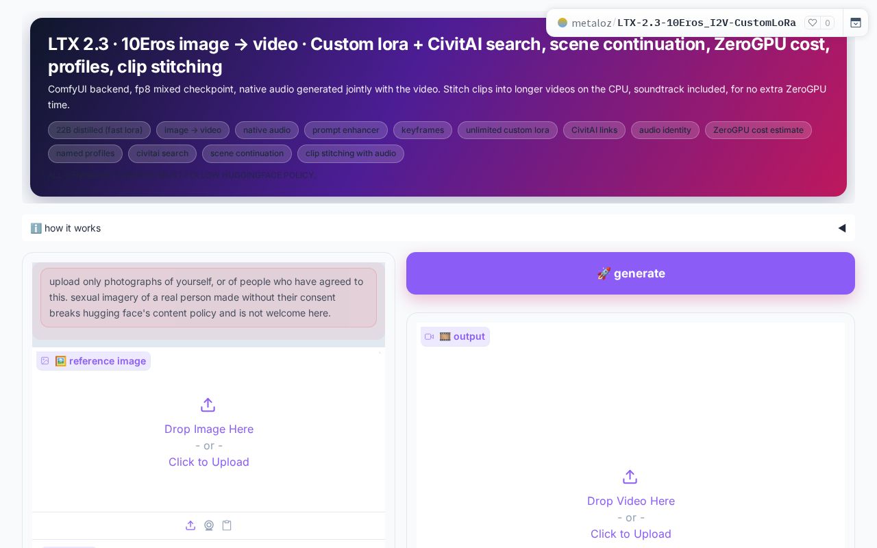Image resolution: width=877 pixels, height=548 pixels.
Task: Click the 'ZeroGPU cost estimate' badge
Action: [758, 130]
